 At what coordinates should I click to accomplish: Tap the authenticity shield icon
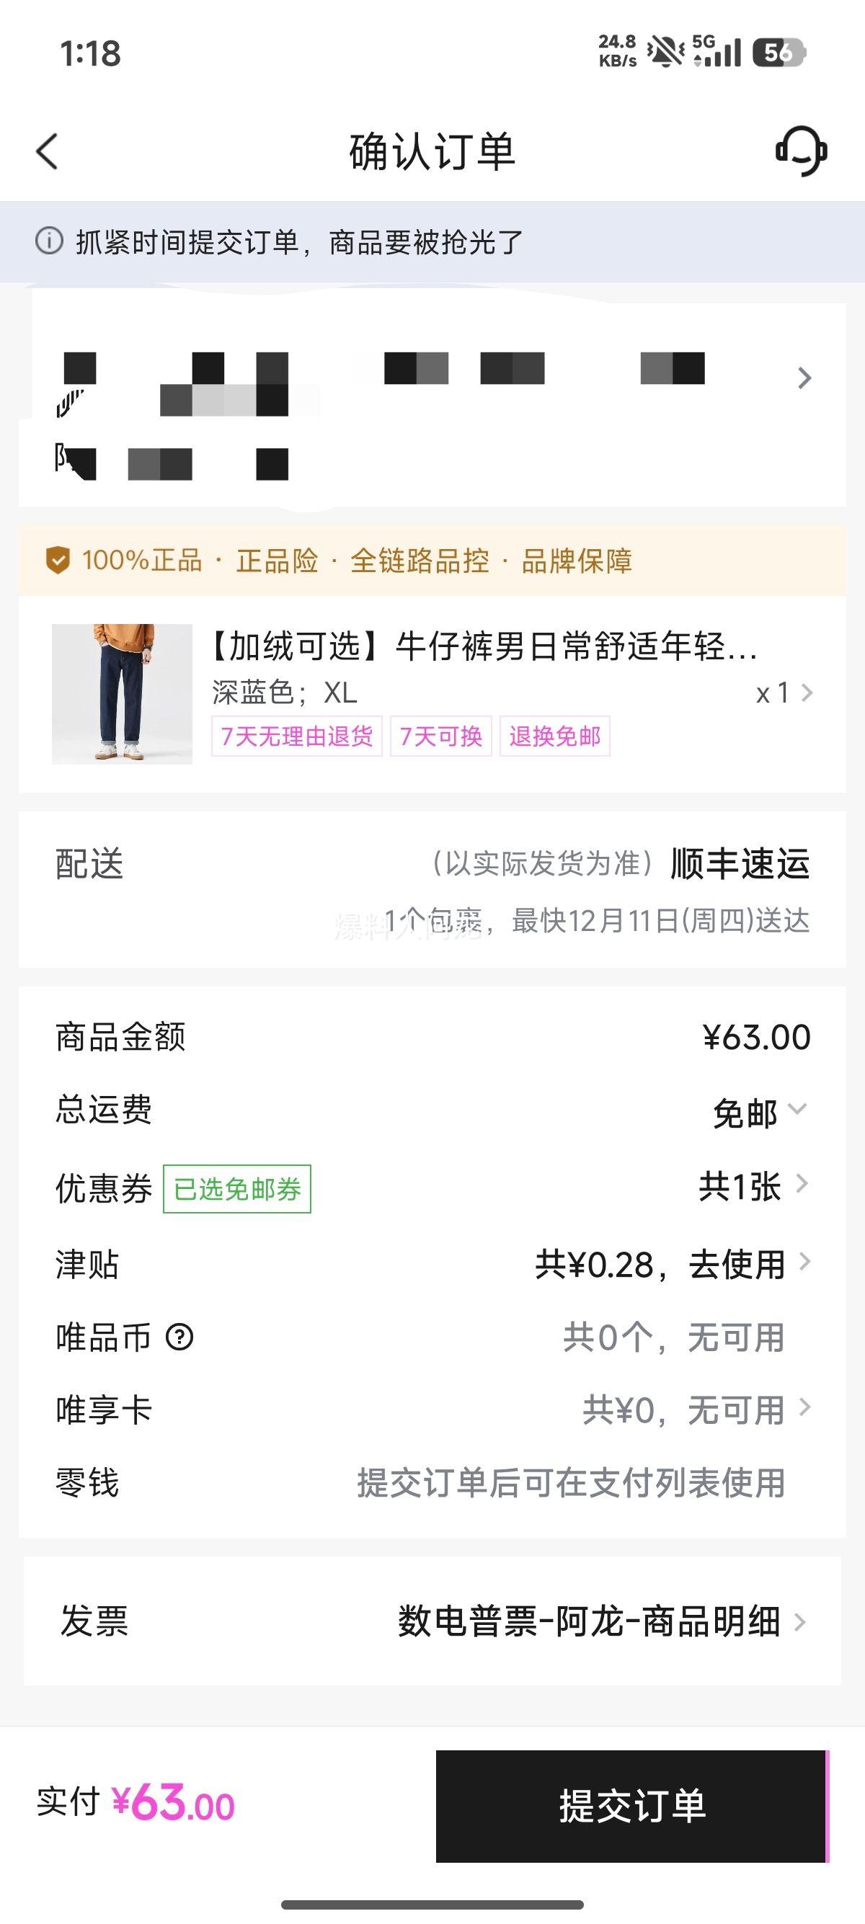tap(58, 559)
